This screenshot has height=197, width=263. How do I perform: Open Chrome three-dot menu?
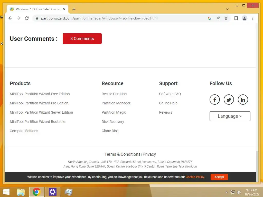[253, 18]
